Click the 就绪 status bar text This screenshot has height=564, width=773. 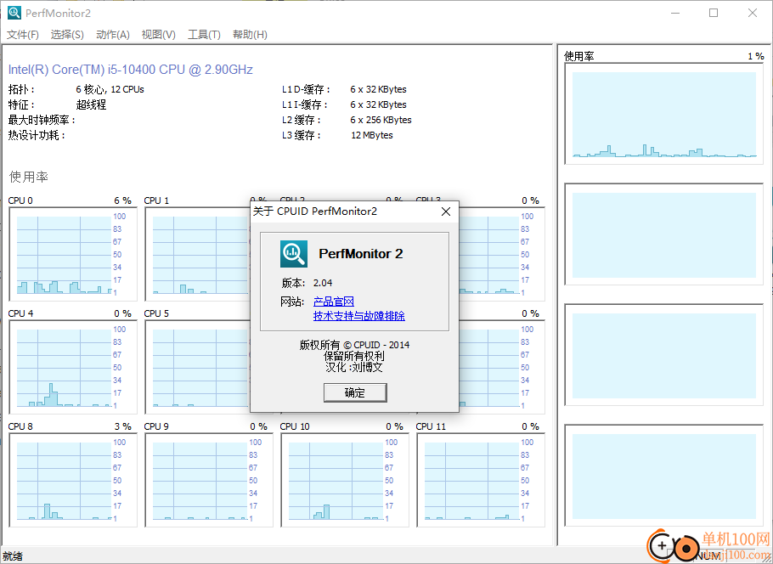point(13,556)
